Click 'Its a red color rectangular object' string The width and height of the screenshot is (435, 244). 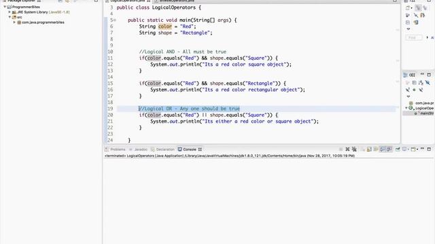[251, 89]
